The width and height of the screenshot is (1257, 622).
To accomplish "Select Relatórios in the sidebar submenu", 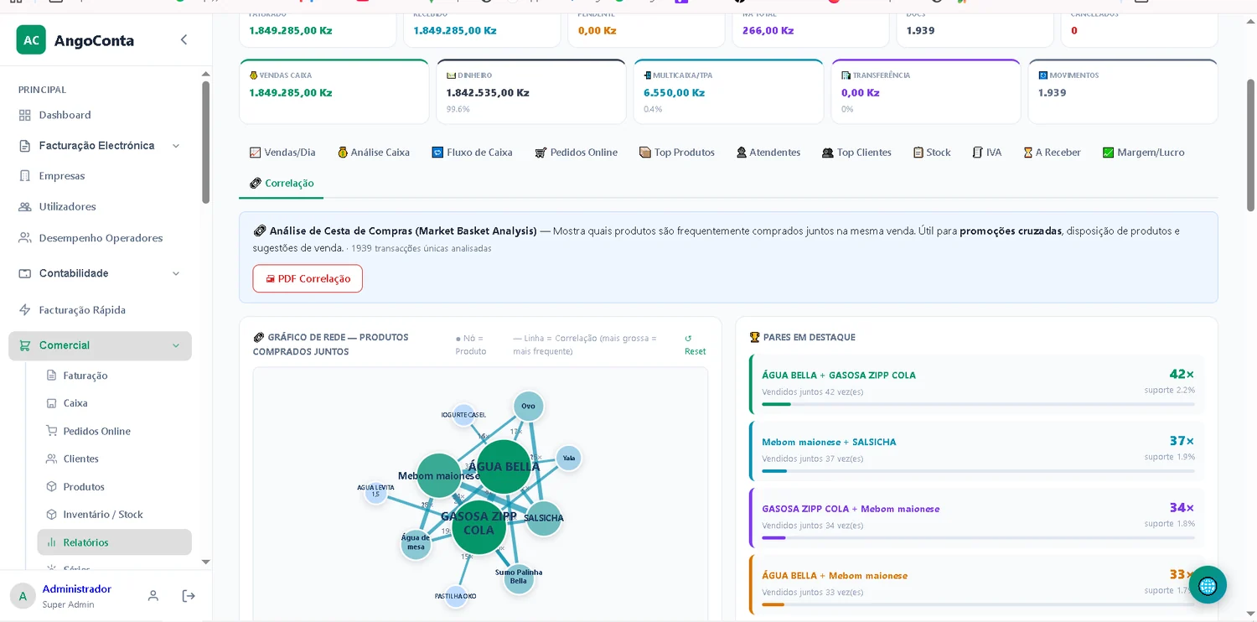I will (114, 542).
